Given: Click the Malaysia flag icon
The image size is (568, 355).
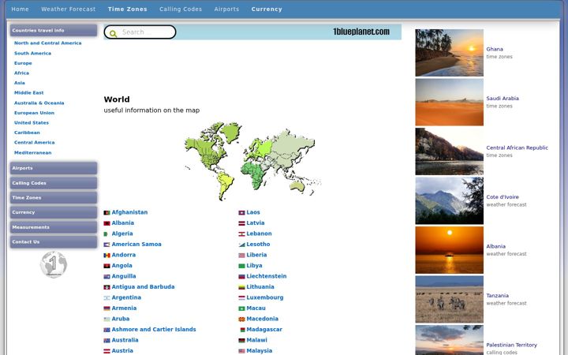Looking at the screenshot, I should (x=241, y=351).
